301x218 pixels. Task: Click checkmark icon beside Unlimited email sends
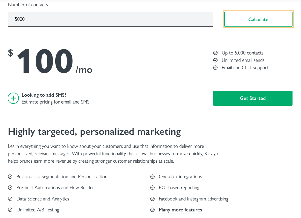(x=216, y=60)
